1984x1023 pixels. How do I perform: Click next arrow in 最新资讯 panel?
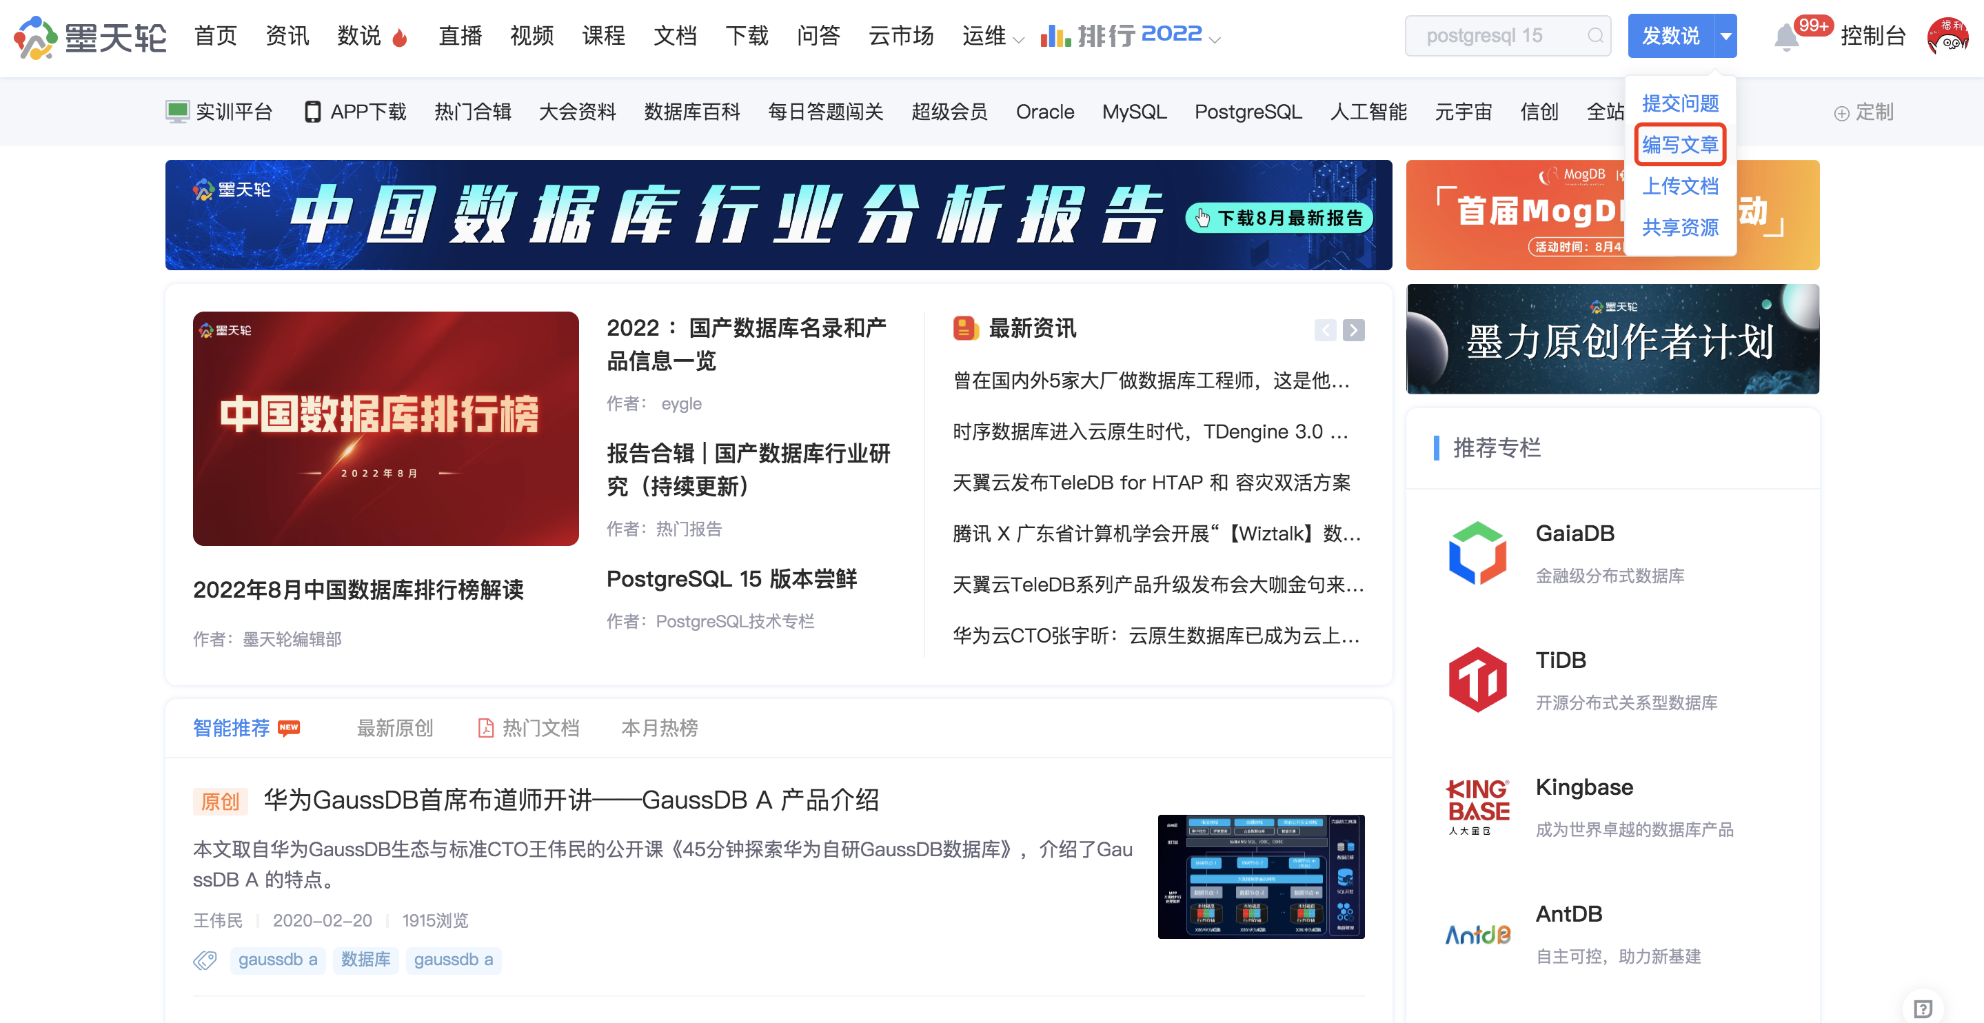[x=1353, y=330]
